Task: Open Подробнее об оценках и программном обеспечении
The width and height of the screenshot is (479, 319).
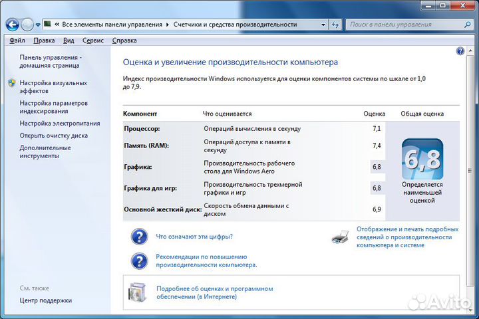Action: click(214, 292)
